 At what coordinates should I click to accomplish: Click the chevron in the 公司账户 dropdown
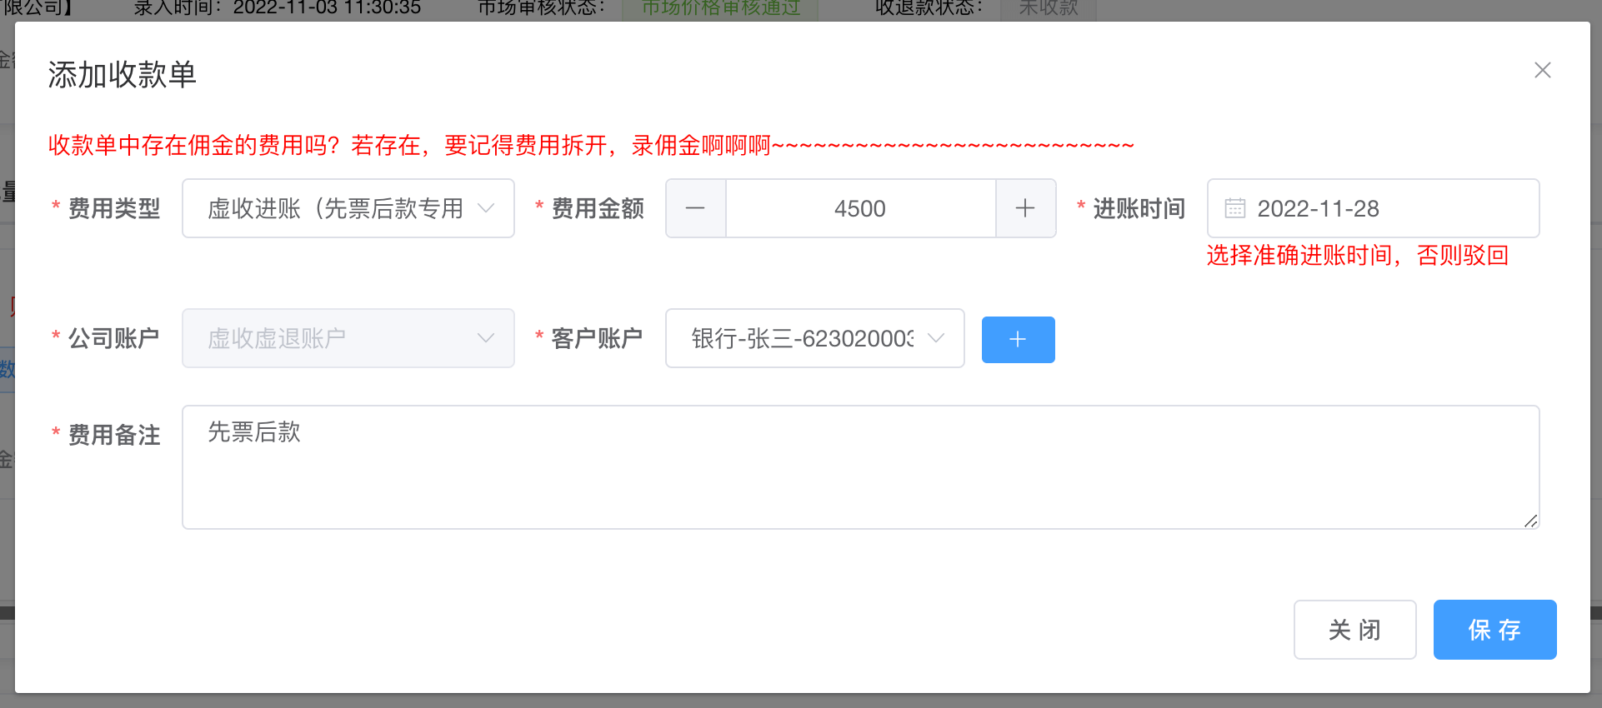pos(486,338)
